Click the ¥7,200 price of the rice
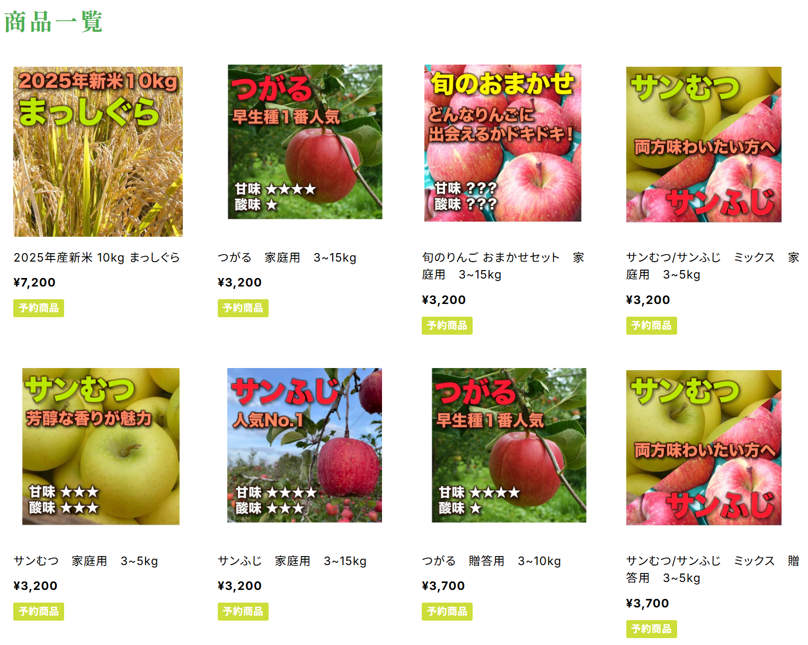 [x=34, y=282]
